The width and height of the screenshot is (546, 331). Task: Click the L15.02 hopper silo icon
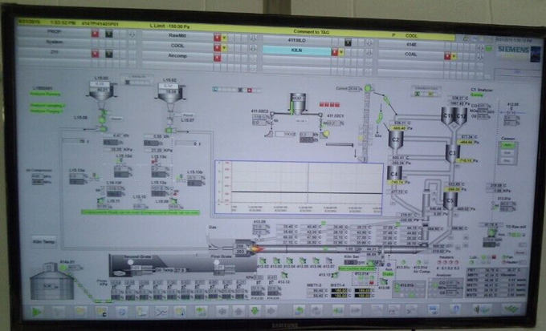click(x=169, y=93)
